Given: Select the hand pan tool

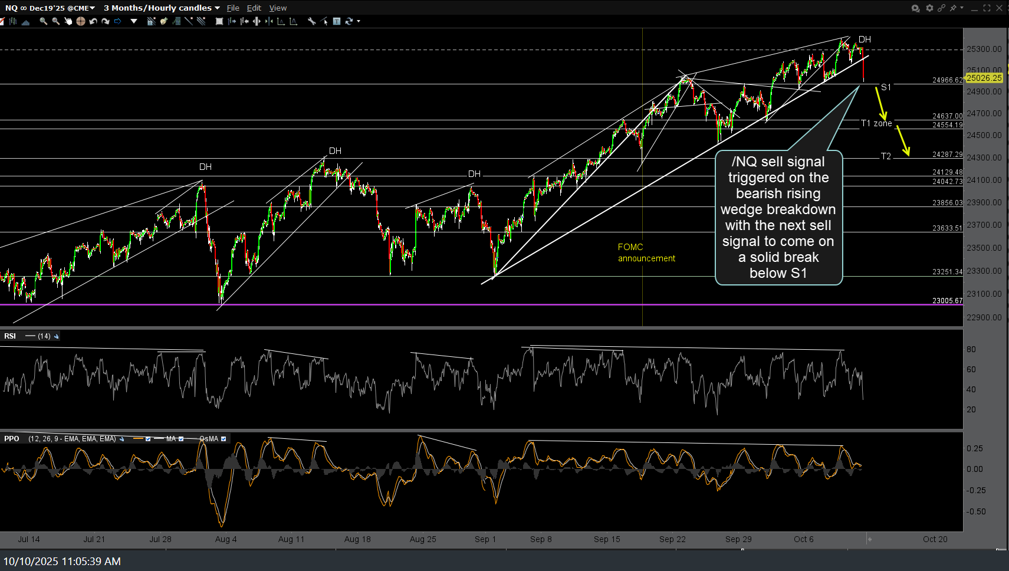Looking at the screenshot, I should (68, 21).
